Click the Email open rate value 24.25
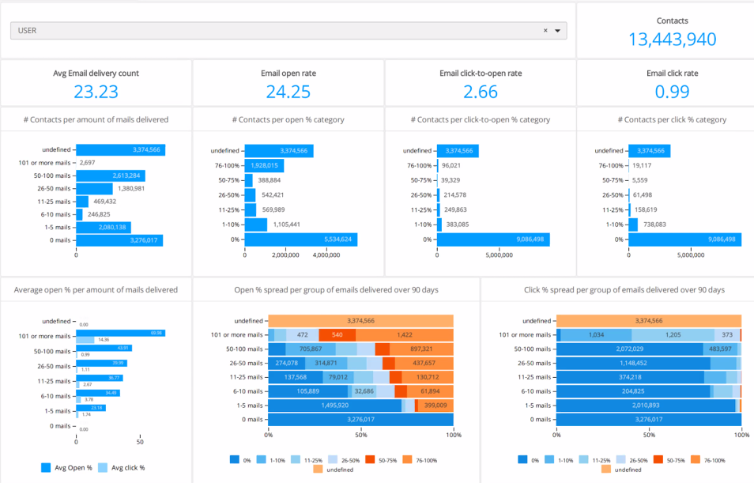This screenshot has width=754, height=483. (288, 92)
